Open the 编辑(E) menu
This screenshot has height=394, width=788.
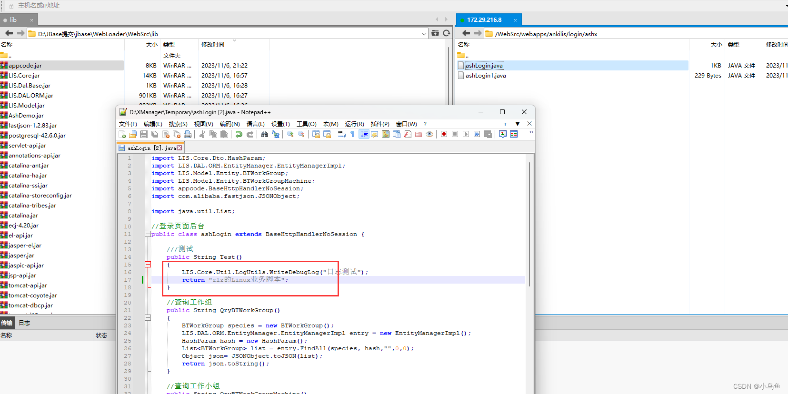pyautogui.click(x=153, y=124)
